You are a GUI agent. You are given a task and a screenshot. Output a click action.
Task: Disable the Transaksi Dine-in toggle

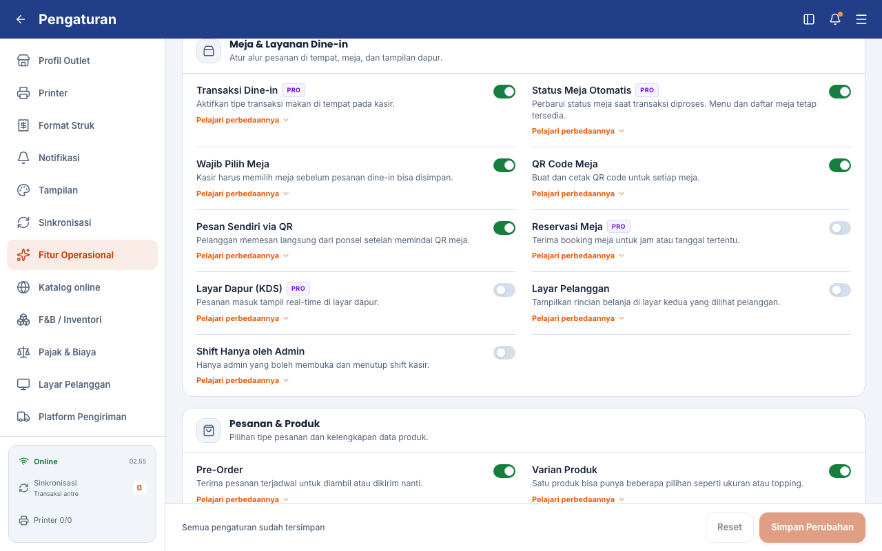(504, 92)
